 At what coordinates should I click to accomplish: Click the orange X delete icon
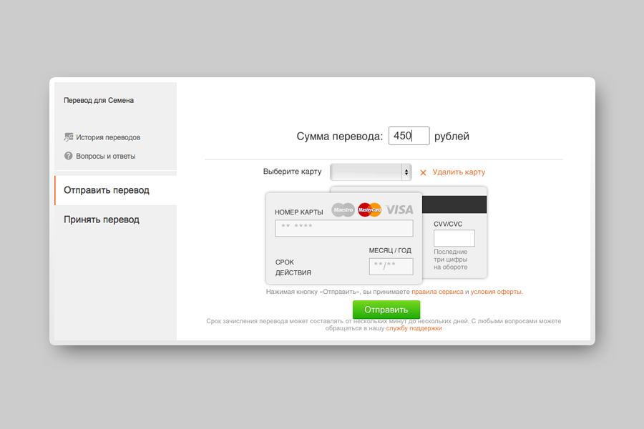tap(423, 173)
